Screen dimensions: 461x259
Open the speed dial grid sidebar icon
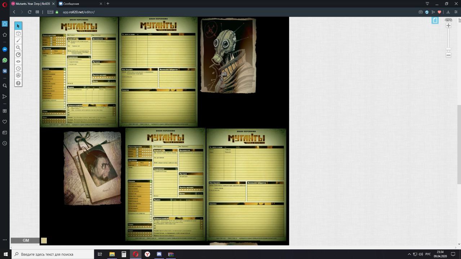point(5,111)
